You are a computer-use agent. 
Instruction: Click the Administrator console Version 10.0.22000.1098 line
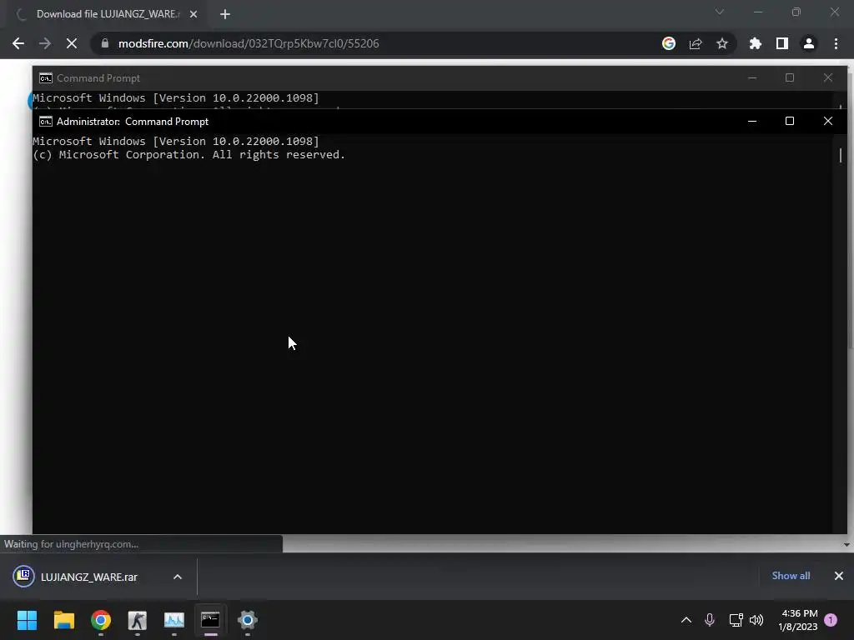(x=176, y=142)
